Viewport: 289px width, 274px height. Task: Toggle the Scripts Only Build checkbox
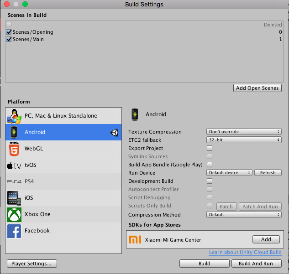(x=210, y=206)
